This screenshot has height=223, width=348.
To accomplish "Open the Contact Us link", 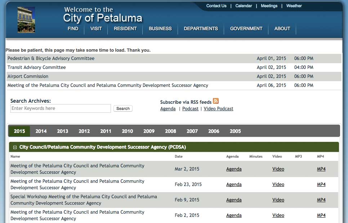I will coord(217,6).
